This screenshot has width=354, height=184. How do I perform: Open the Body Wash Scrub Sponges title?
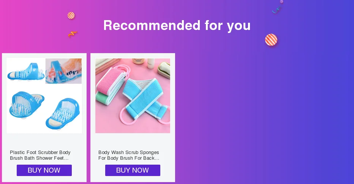click(x=129, y=155)
